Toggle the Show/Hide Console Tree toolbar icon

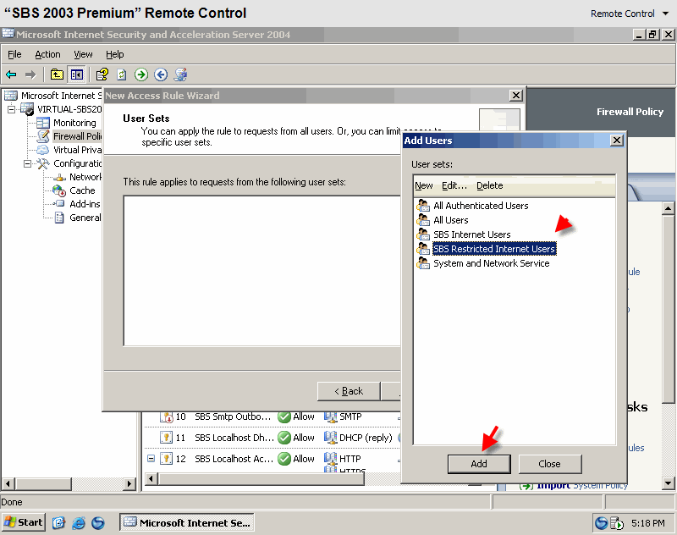(x=77, y=74)
